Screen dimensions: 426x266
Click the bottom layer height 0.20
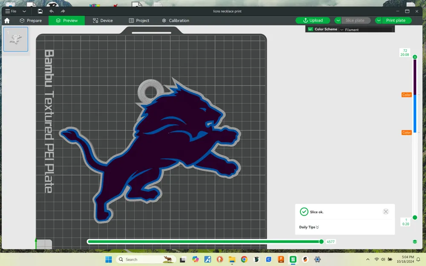(x=406, y=224)
